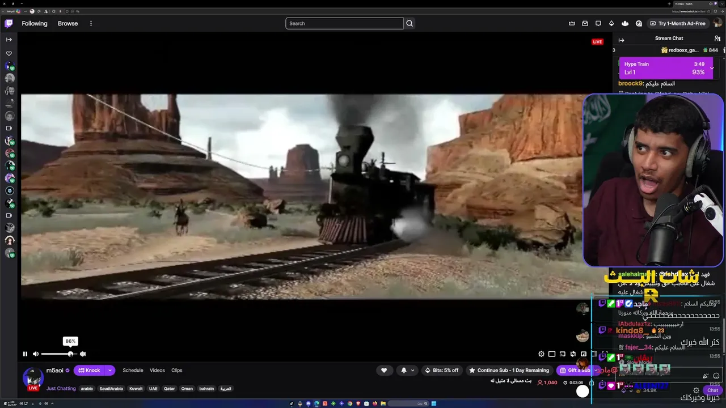Image resolution: width=726 pixels, height=408 pixels.
Task: Click the Knock button
Action: (89, 370)
